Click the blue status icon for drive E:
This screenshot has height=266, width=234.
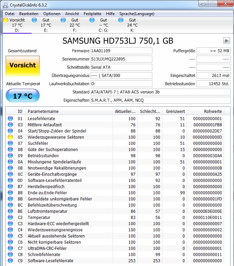[34, 20]
